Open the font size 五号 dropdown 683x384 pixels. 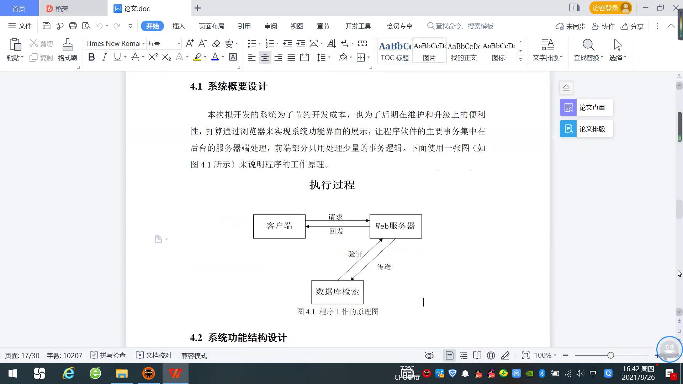click(x=179, y=43)
